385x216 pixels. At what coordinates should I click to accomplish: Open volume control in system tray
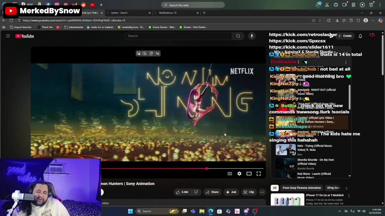pos(364,211)
